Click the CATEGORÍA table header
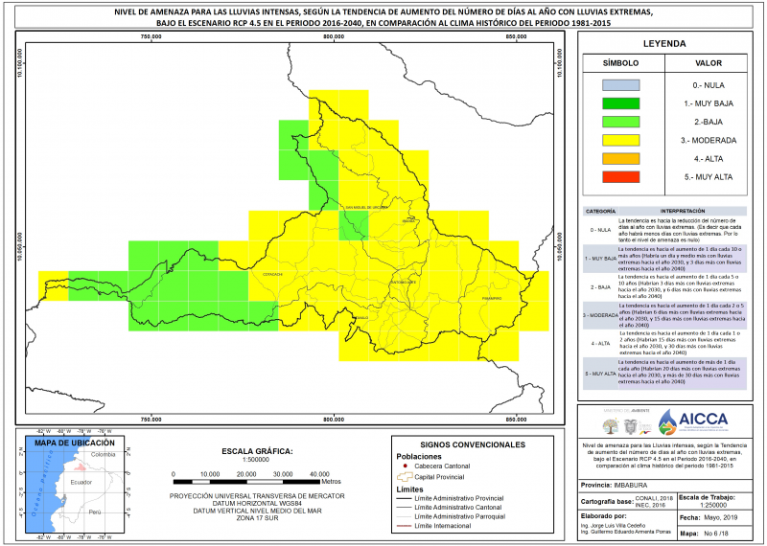This screenshot has height=546, width=767. coord(600,211)
